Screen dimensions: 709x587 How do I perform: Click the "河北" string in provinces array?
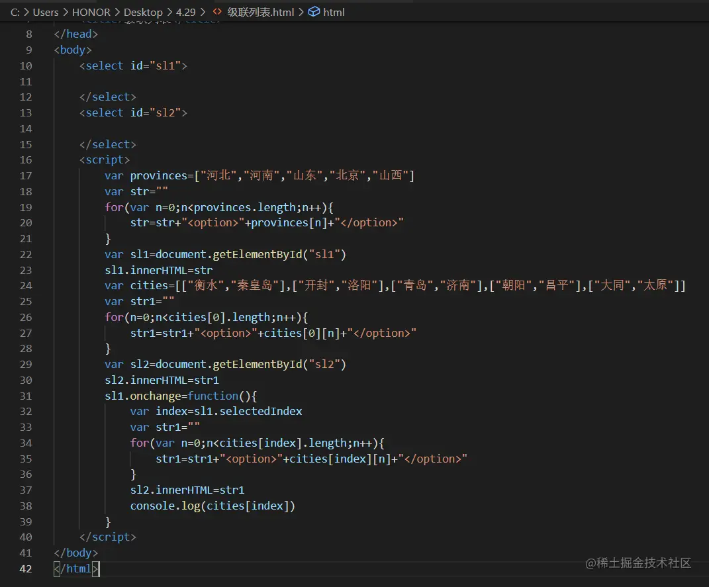tap(218, 175)
